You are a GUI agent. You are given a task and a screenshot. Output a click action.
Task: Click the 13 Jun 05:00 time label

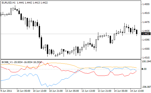tap(72, 91)
